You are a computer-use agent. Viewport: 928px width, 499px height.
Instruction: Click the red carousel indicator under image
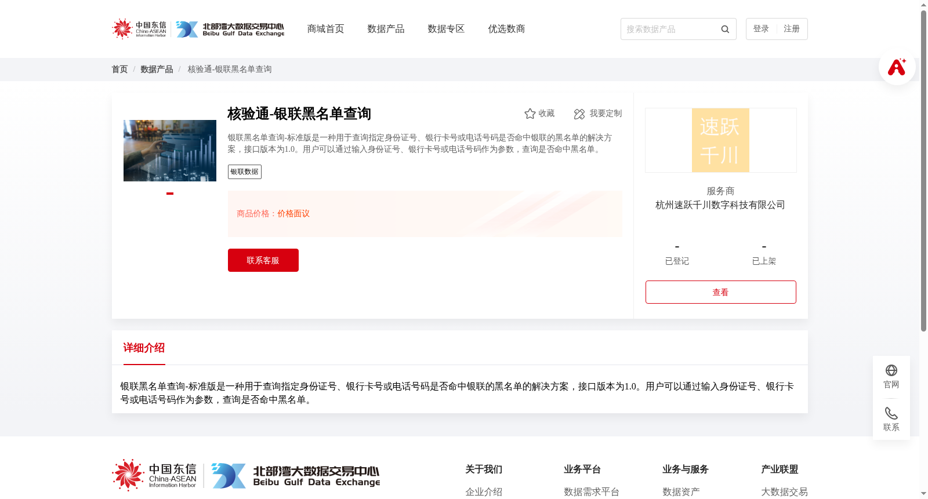(170, 194)
